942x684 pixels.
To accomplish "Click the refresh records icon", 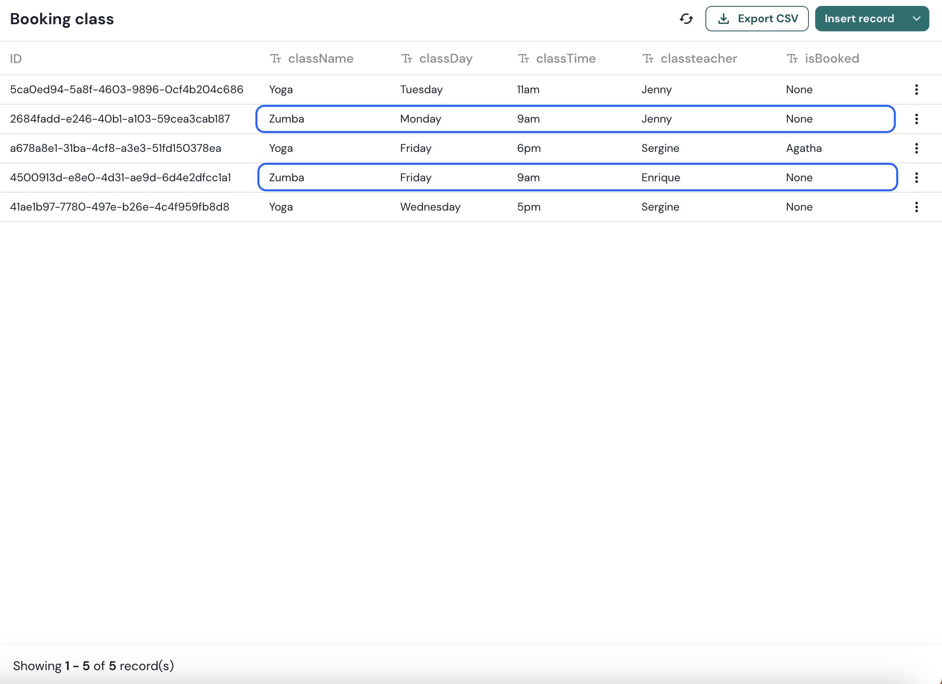I will 686,19.
